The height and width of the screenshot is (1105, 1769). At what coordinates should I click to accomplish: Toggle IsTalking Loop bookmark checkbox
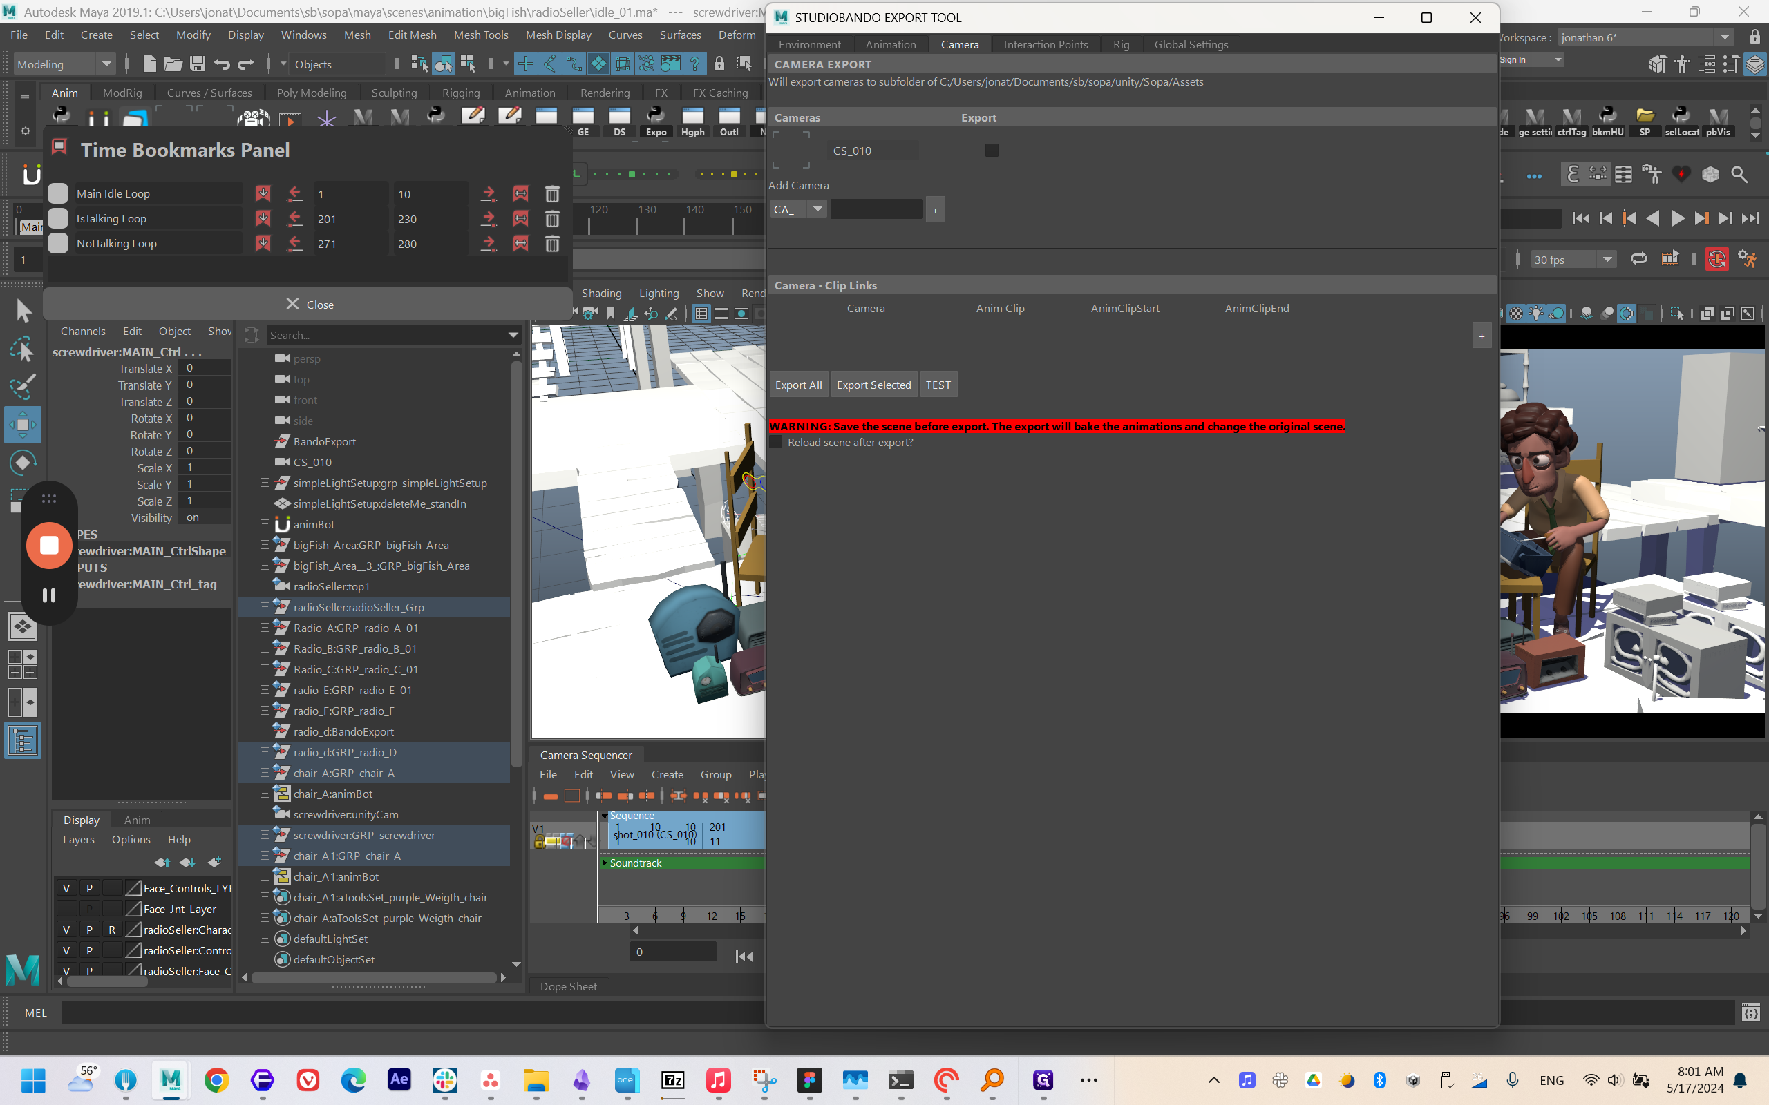coord(58,218)
